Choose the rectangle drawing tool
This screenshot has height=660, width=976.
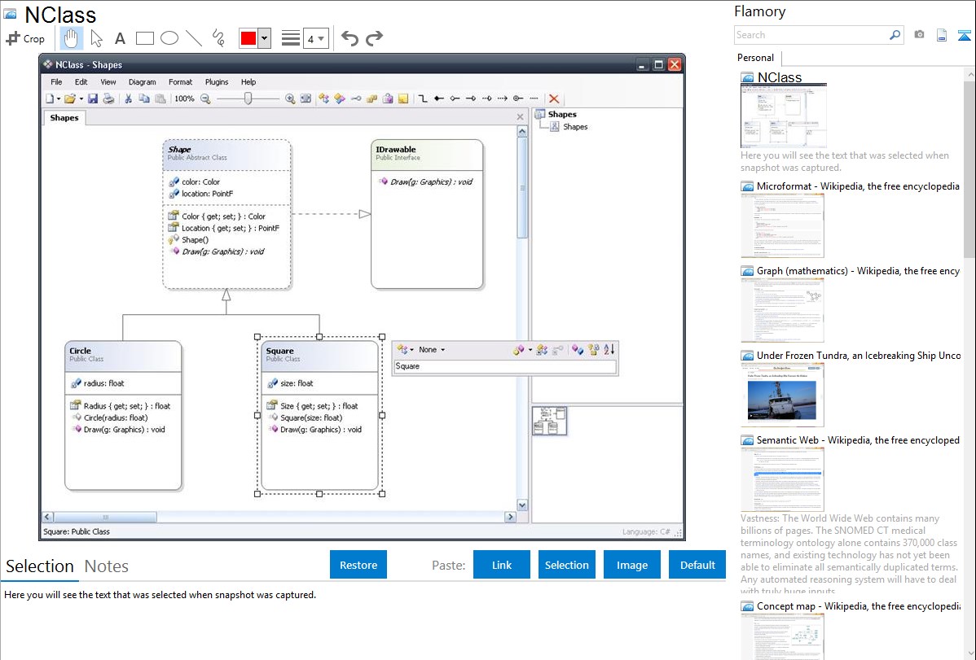click(145, 38)
